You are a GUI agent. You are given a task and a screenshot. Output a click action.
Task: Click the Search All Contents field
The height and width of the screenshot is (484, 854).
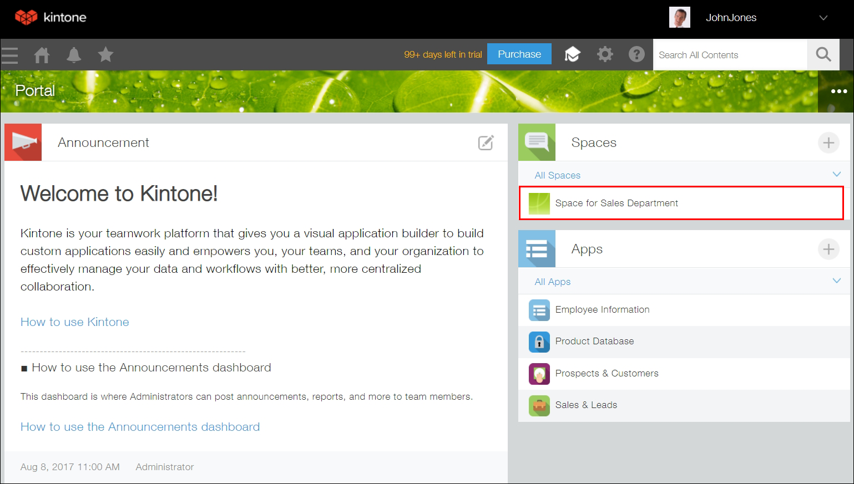pyautogui.click(x=730, y=54)
